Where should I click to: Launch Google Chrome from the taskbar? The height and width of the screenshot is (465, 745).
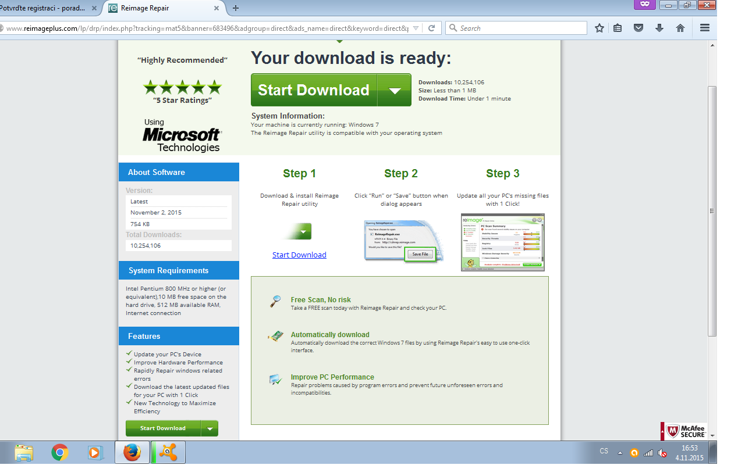click(59, 452)
